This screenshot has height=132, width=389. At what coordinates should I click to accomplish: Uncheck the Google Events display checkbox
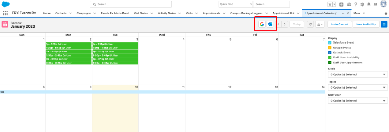pyautogui.click(x=330, y=47)
